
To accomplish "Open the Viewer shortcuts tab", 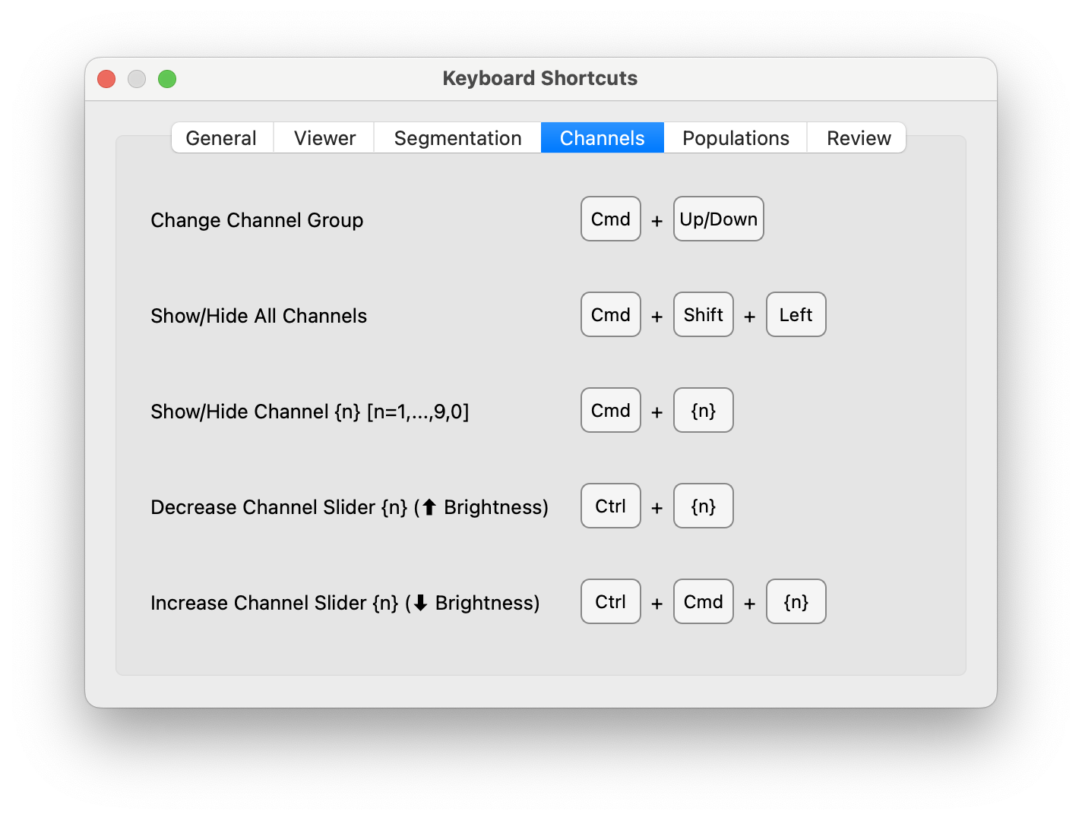I will pyautogui.click(x=324, y=137).
